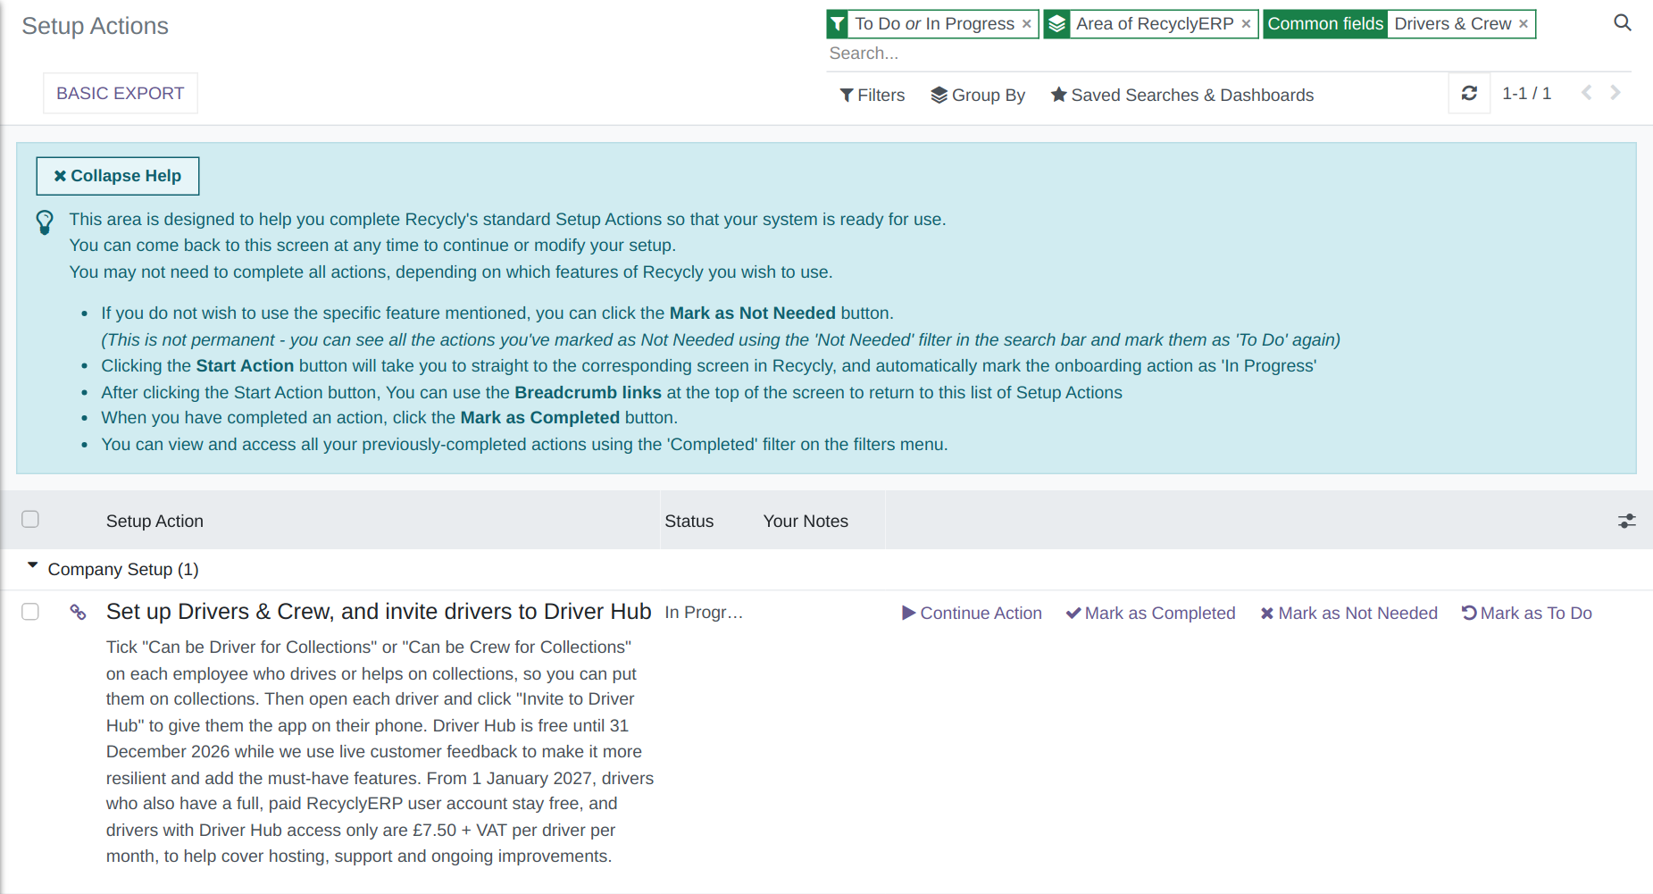Viewport: 1653px width, 894px height.
Task: Click the funnel icon of the filter facet
Action: click(x=838, y=24)
